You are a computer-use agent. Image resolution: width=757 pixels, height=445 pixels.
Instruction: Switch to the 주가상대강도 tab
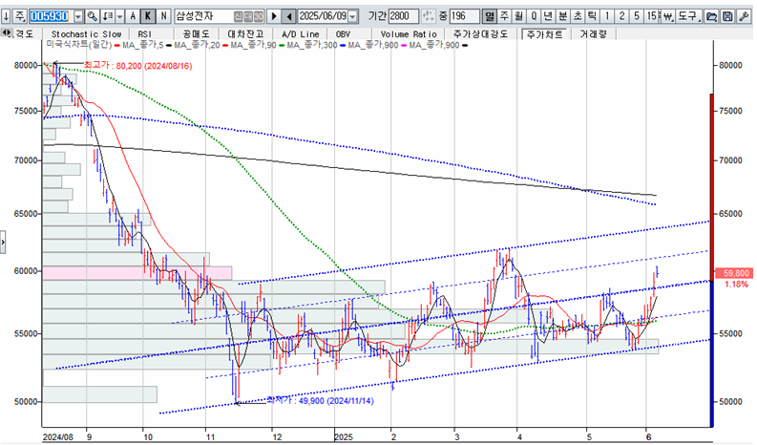pos(480,34)
